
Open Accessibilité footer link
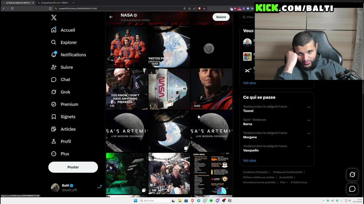[x=286, y=177]
